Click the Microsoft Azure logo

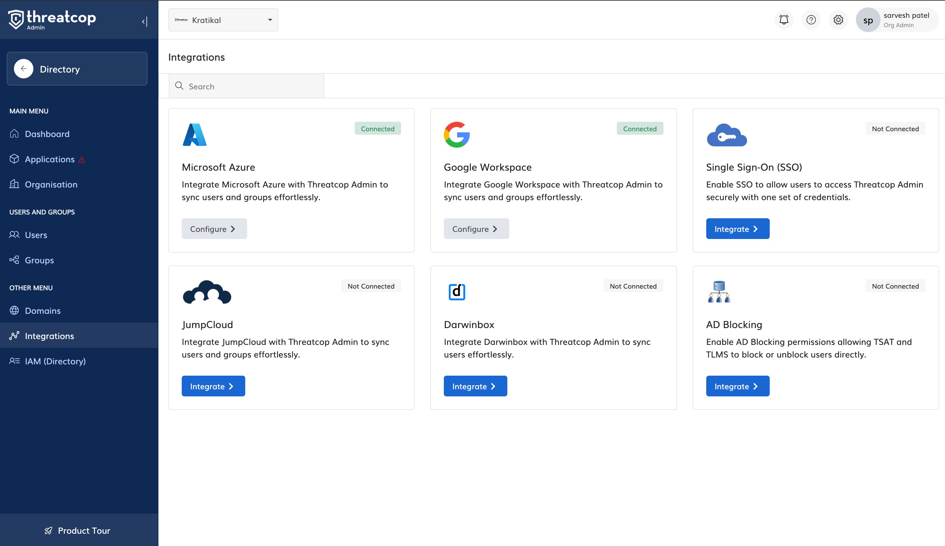point(194,134)
